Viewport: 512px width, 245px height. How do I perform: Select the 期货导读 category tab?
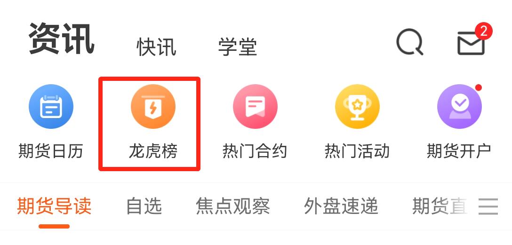[54, 206]
